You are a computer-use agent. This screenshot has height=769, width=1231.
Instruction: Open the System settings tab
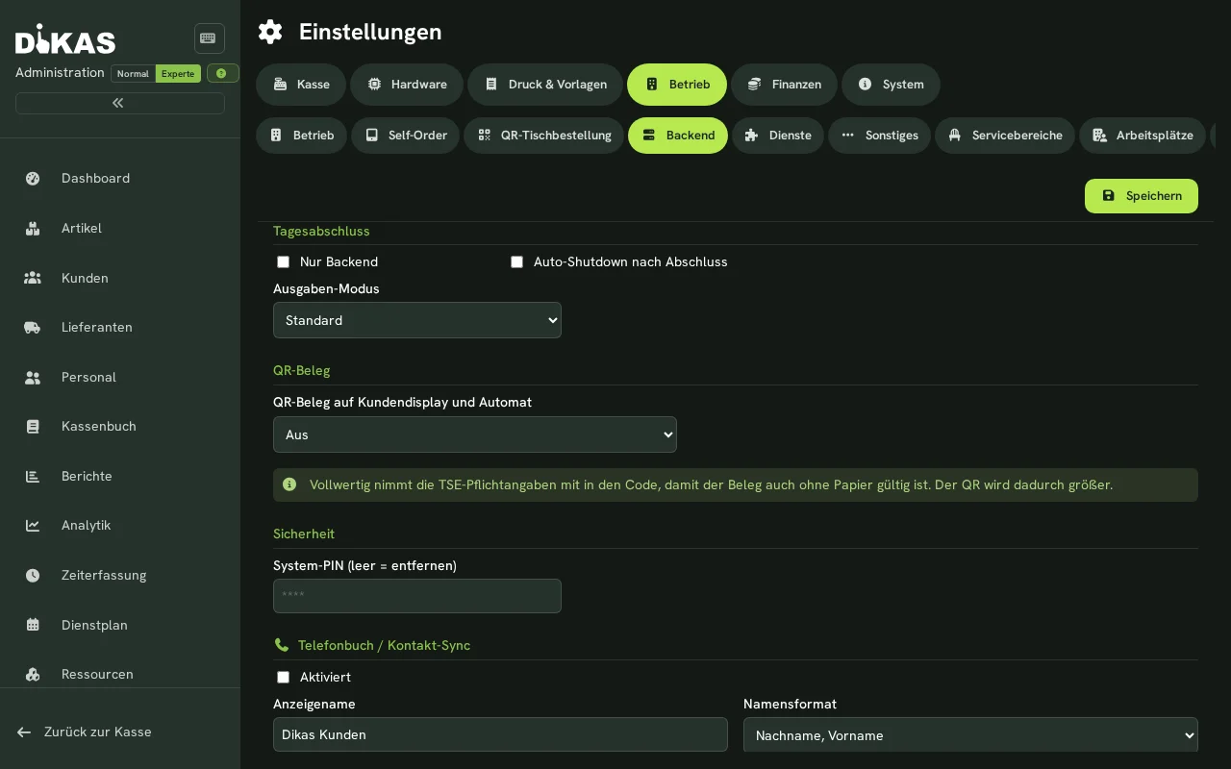891,85
